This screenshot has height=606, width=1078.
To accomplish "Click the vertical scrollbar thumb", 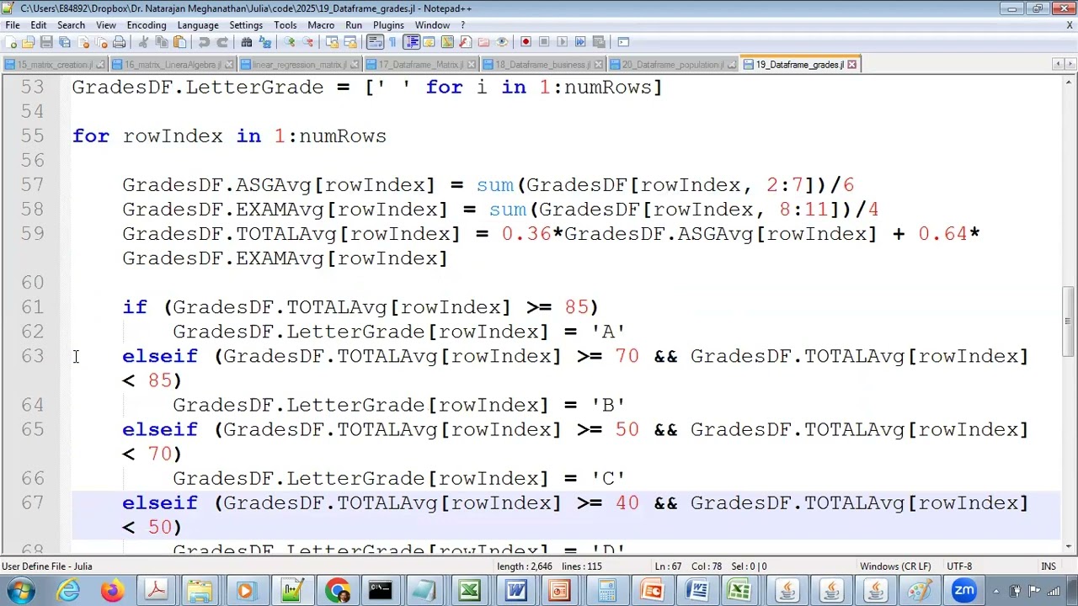I will pyautogui.click(x=1069, y=323).
